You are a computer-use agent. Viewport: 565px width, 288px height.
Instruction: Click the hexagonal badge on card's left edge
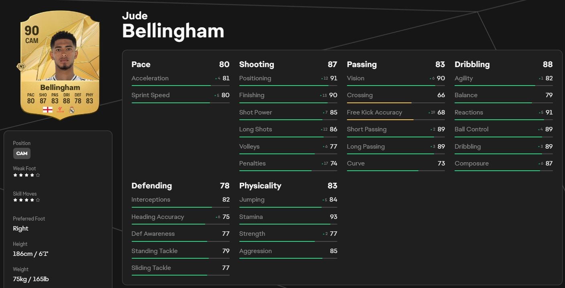21,67
